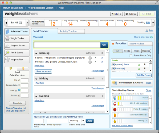The image size is (159, 133).
Task: Go to the previous day arrow
Action: click(6, 23)
